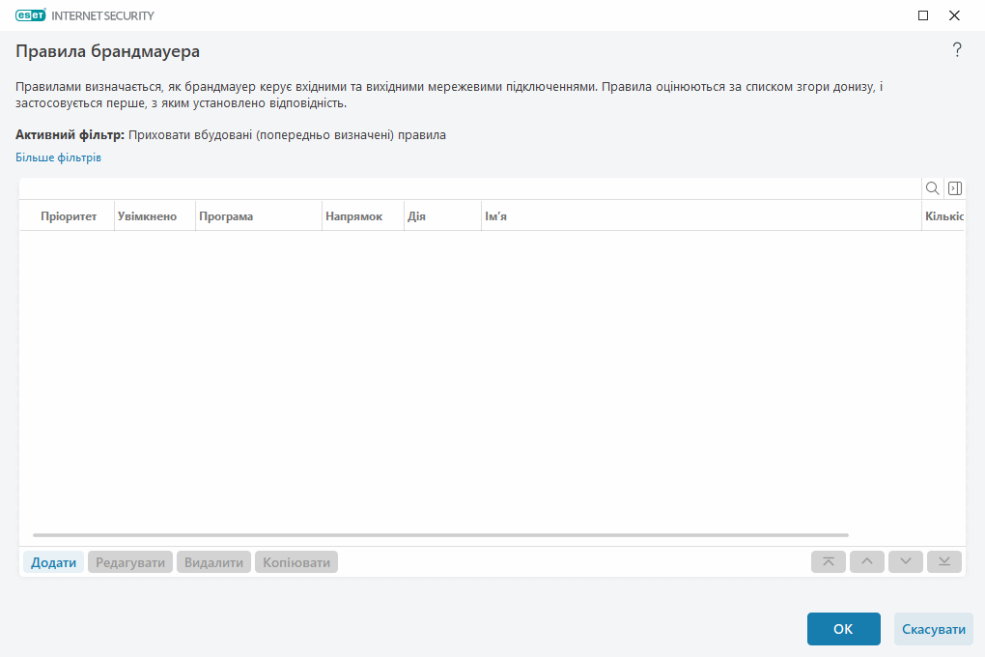
Task: Move selected rule up one position
Action: pyautogui.click(x=867, y=562)
